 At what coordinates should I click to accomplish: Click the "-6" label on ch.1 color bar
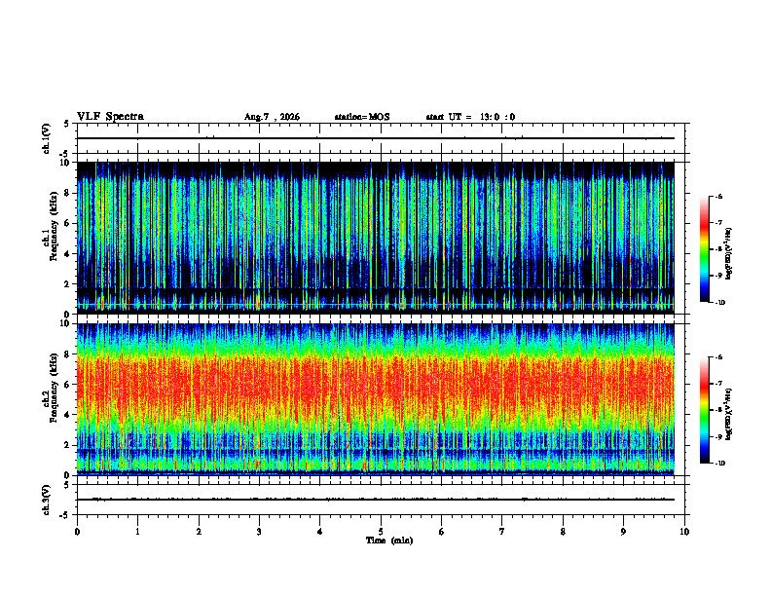(x=718, y=196)
